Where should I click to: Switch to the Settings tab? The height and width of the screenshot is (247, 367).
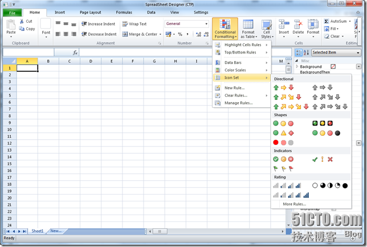point(201,12)
